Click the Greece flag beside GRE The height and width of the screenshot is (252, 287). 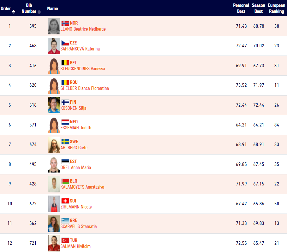[65, 220]
